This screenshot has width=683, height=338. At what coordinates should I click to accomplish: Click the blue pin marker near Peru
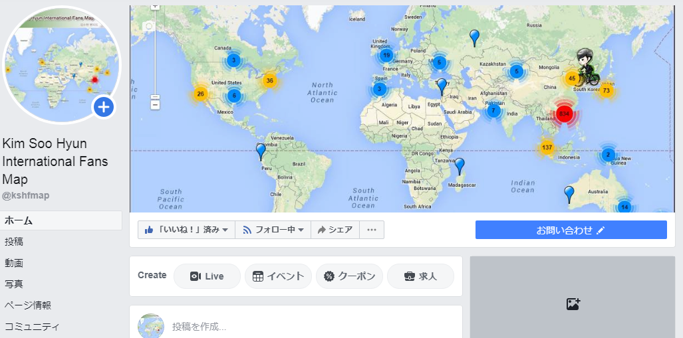click(261, 152)
